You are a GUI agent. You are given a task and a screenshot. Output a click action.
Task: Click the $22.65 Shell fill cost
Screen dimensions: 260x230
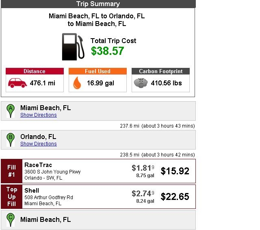point(175,197)
